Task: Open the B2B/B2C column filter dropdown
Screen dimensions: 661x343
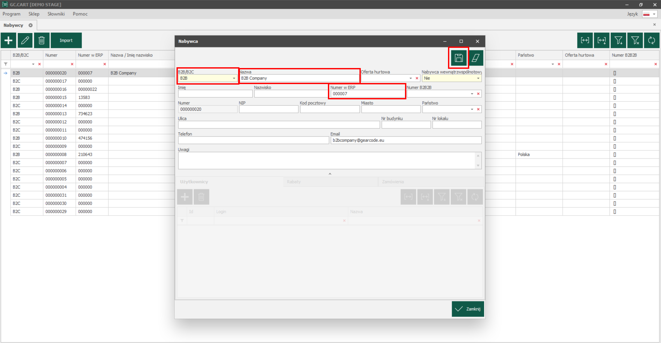Action: coord(33,64)
